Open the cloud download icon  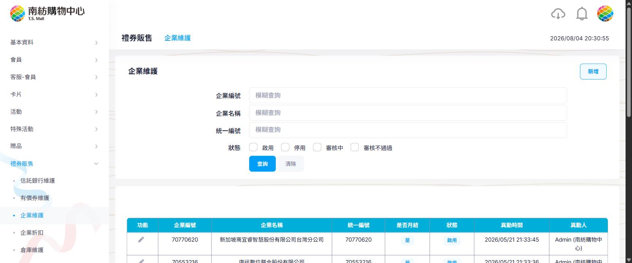pyautogui.click(x=558, y=14)
